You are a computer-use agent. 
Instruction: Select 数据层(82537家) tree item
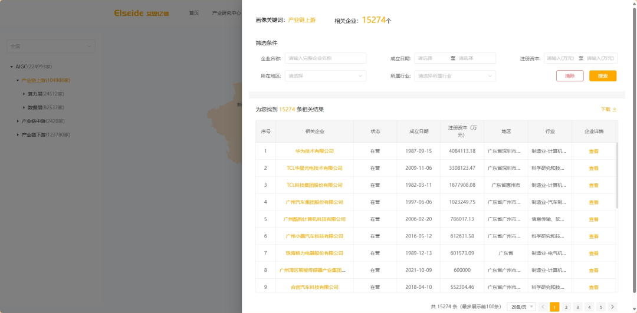pyautogui.click(x=46, y=108)
